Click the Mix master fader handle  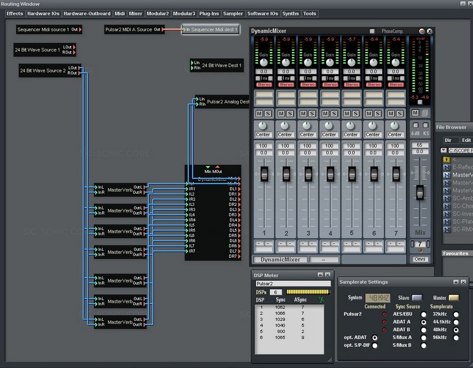[x=419, y=193]
